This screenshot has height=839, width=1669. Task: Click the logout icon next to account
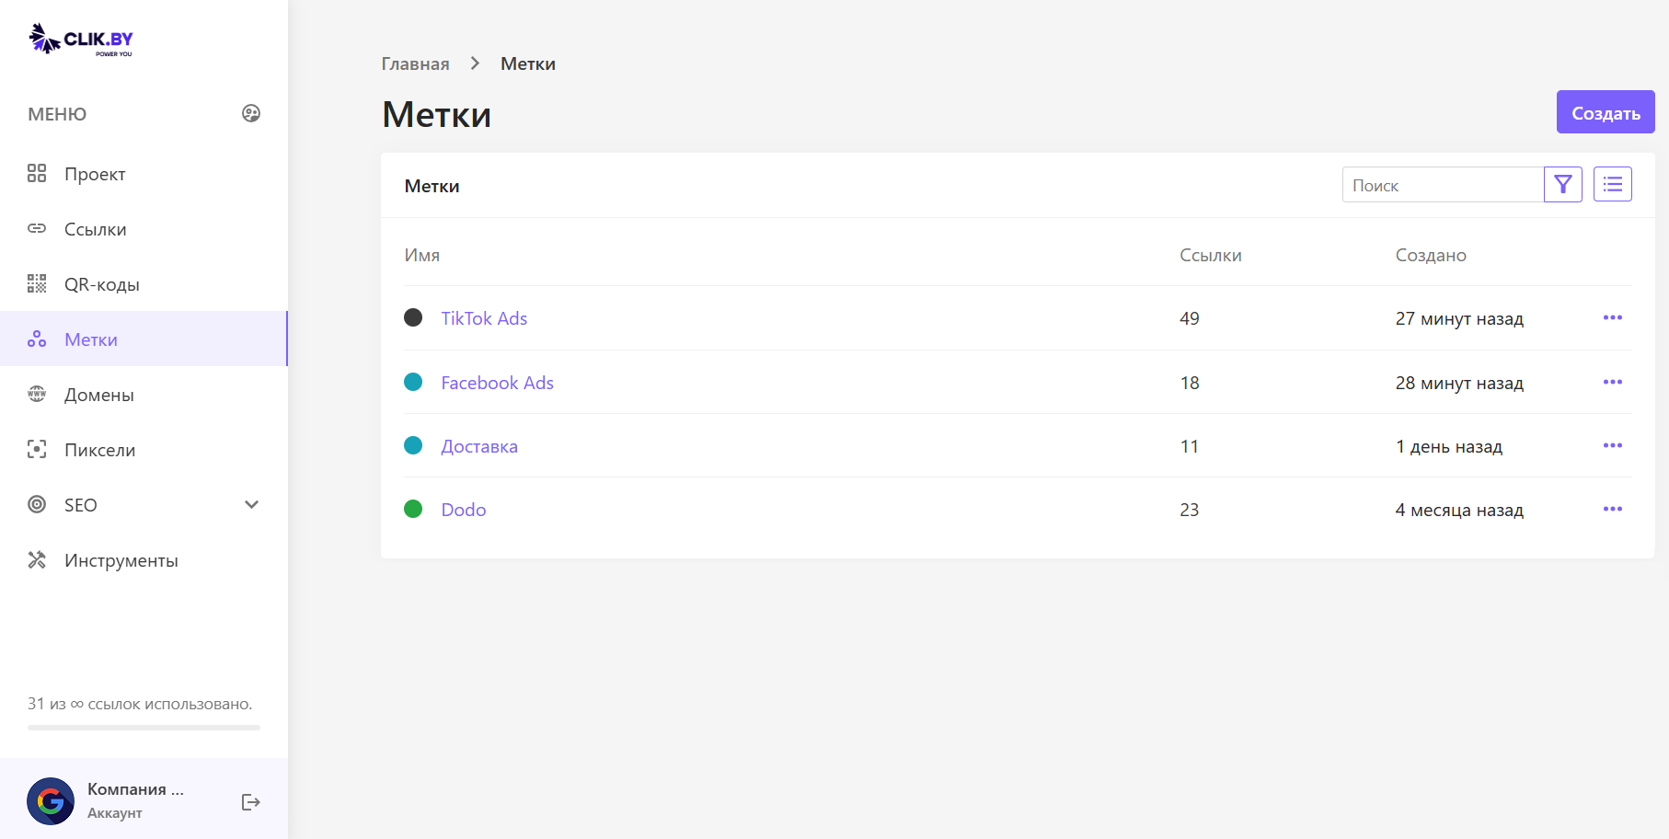click(x=250, y=802)
